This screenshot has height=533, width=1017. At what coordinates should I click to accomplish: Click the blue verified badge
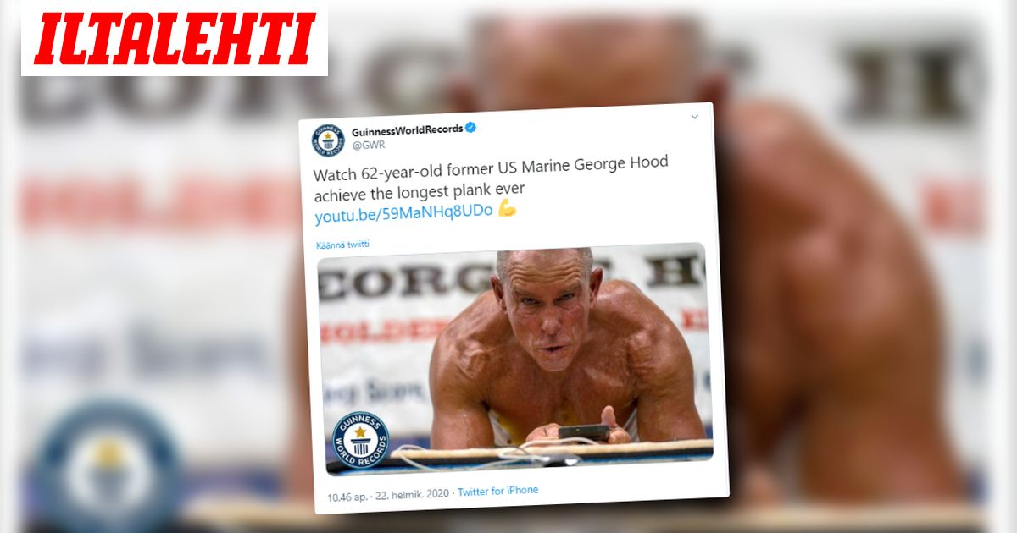(471, 128)
